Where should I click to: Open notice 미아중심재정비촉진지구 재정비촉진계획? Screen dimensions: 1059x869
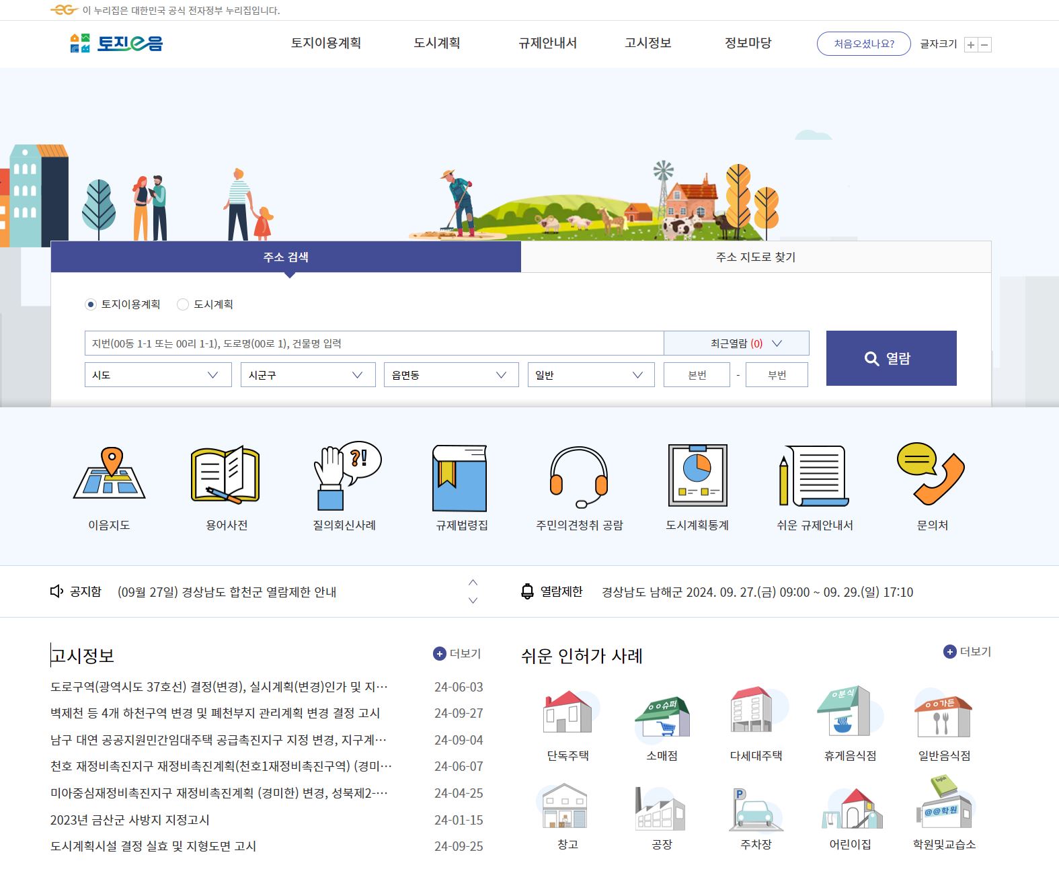[219, 793]
